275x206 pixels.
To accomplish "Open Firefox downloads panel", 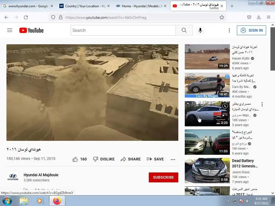I will coord(259,17).
